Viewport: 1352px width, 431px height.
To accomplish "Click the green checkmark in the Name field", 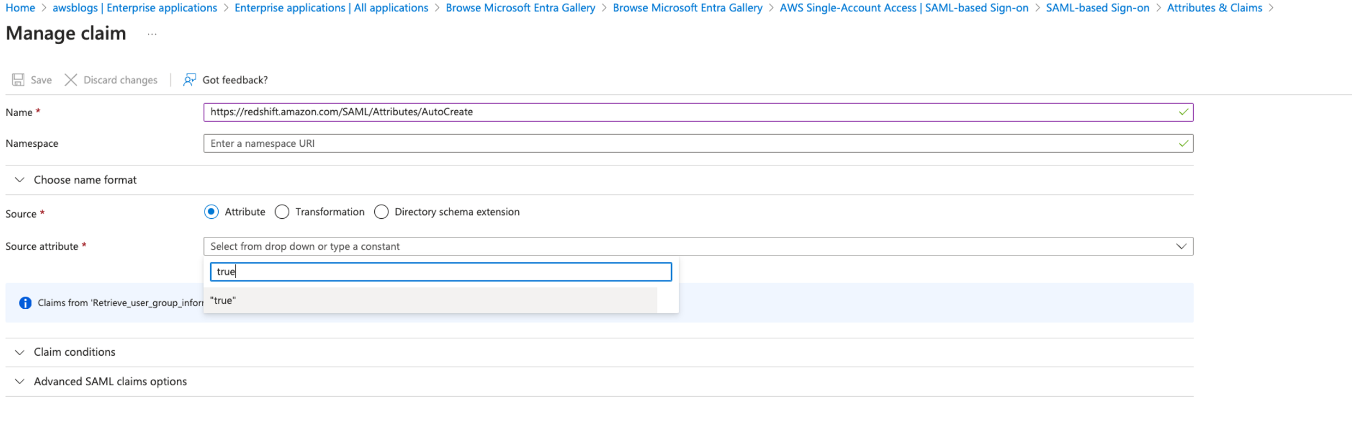I will tap(1183, 112).
